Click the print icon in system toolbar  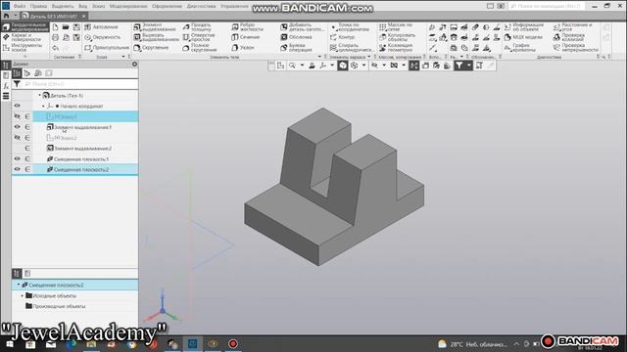point(56,37)
